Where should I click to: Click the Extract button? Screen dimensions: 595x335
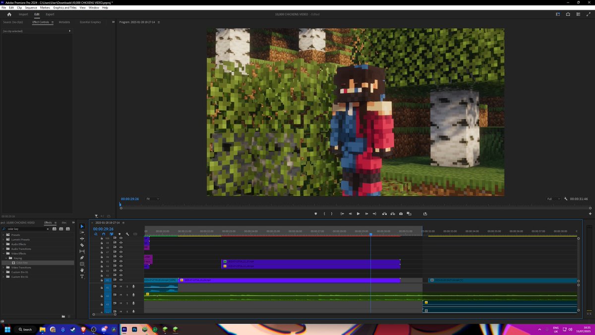click(x=392, y=214)
